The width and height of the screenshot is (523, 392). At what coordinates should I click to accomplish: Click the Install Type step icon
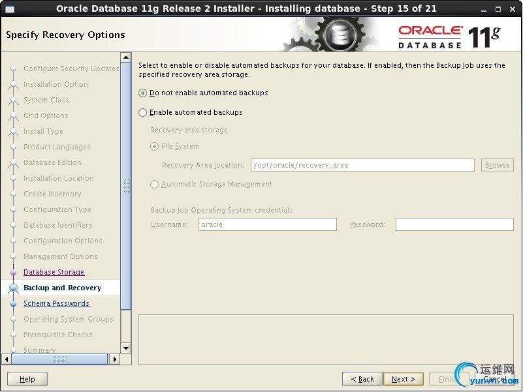point(13,132)
